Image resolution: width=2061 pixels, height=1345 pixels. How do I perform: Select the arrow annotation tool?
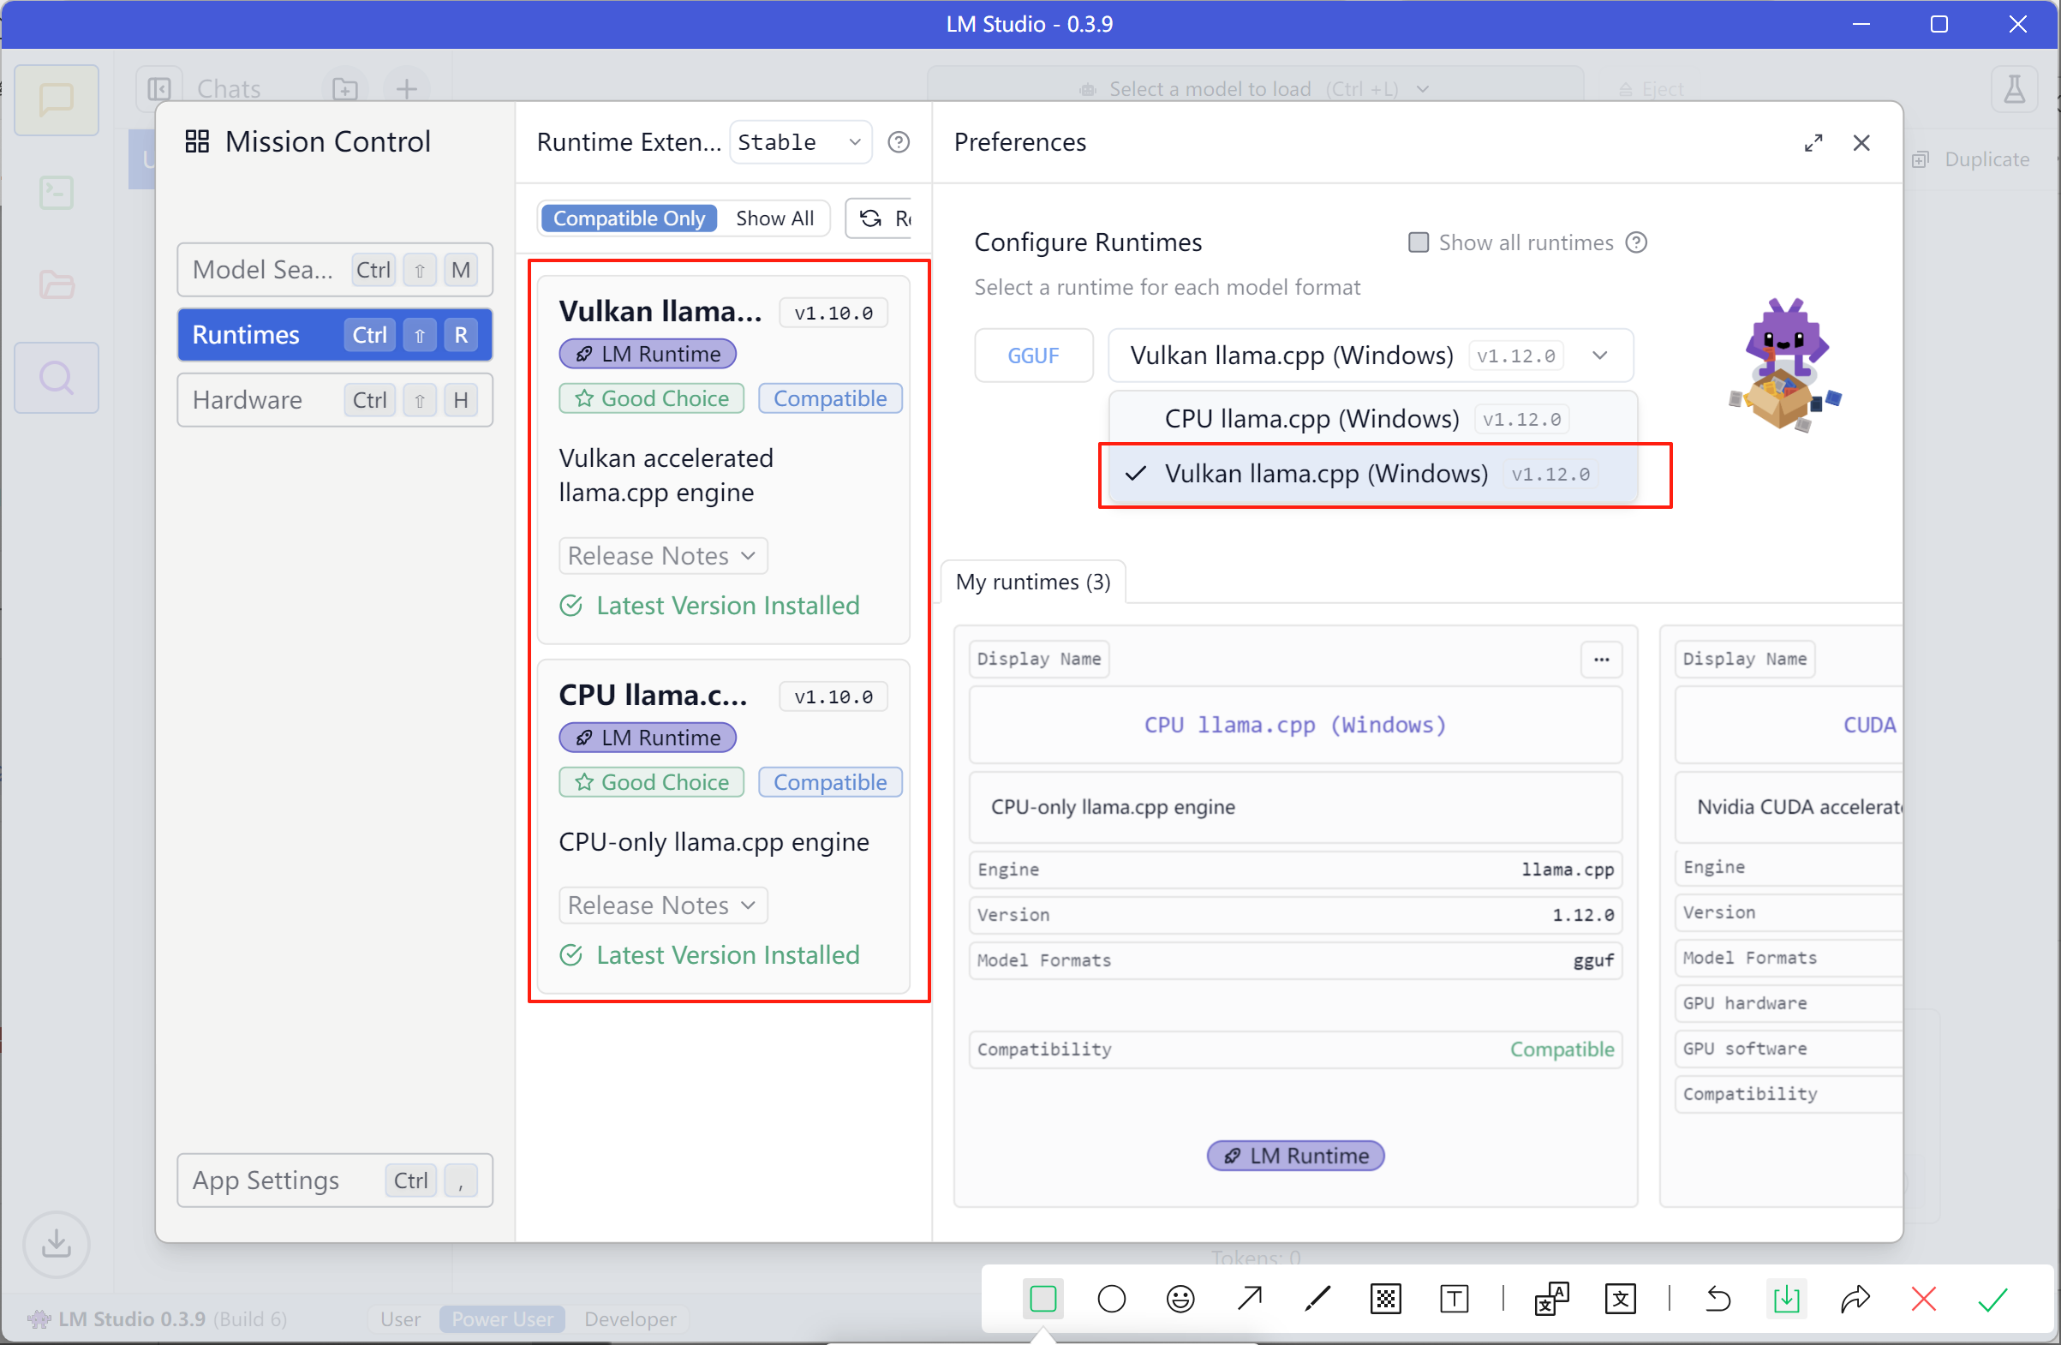pos(1249,1298)
